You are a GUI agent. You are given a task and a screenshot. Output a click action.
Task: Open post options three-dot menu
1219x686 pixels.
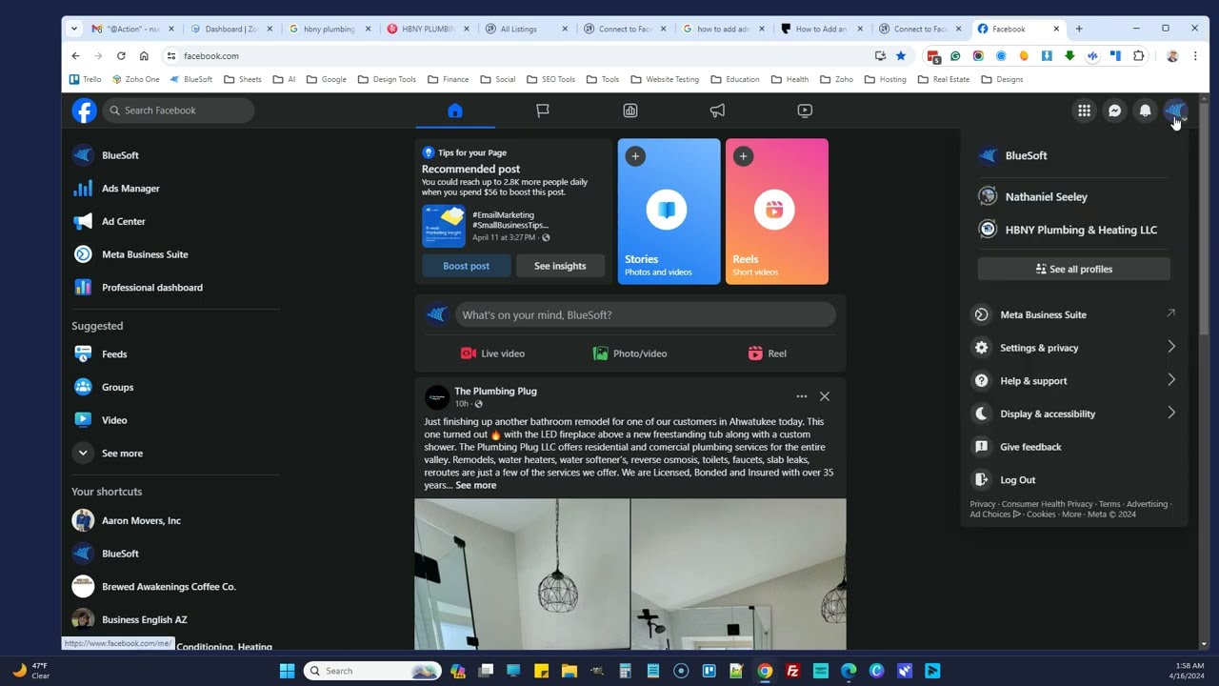[802, 396]
